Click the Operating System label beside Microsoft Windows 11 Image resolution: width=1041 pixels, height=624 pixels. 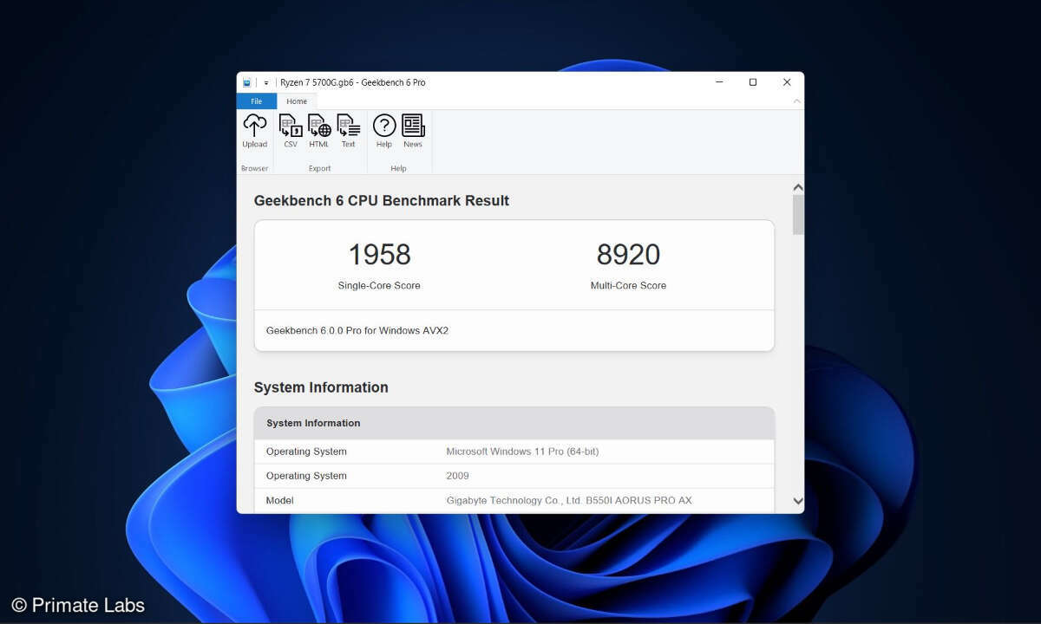pyautogui.click(x=306, y=452)
